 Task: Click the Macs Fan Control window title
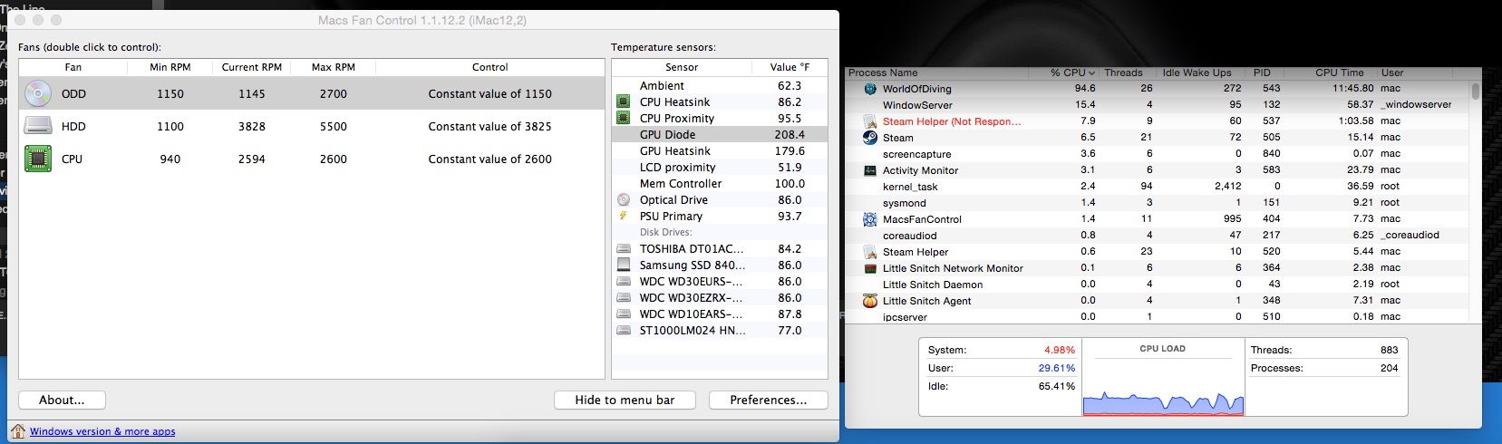click(422, 20)
